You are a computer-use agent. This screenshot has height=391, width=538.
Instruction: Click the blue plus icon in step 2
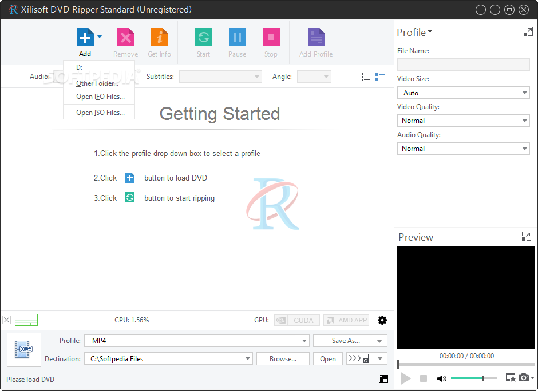pyautogui.click(x=130, y=178)
